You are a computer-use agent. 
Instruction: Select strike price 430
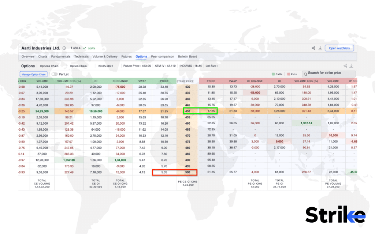187,87
